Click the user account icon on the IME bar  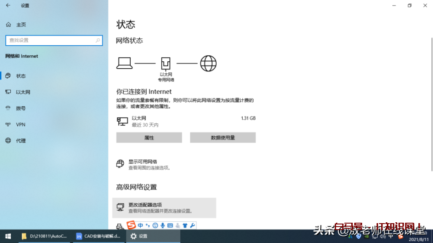tap(177, 225)
